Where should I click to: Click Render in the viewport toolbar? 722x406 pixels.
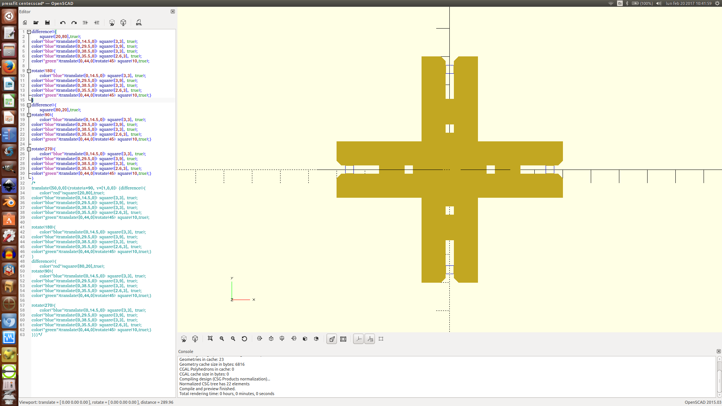point(195,339)
